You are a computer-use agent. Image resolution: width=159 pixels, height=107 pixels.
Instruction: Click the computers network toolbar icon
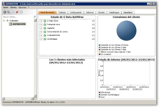click(9, 12)
